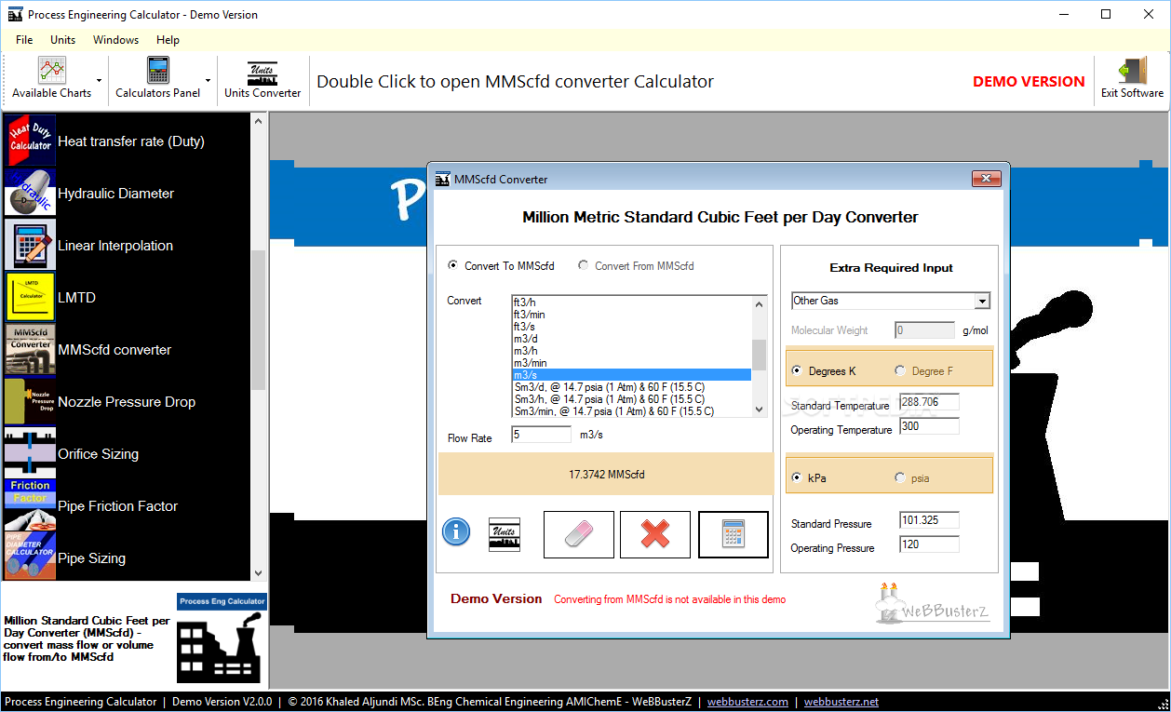Click the 17.3742 MMScfd result text
Screen dimensions: 1171x712
pos(607,475)
